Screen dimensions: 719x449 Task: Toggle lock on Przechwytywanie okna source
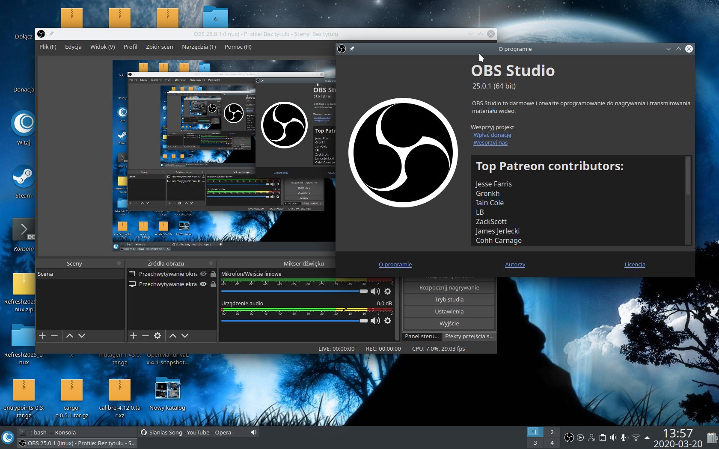[x=213, y=274]
